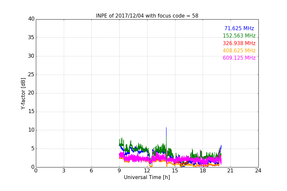Click the x-axis tick label 12
Viewport: 287px width, 191px height.
pos(147,171)
